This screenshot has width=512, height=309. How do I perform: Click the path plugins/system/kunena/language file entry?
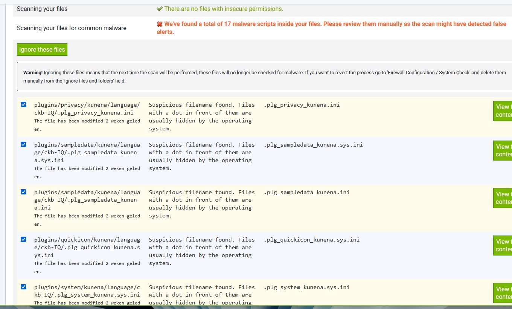pos(87,291)
